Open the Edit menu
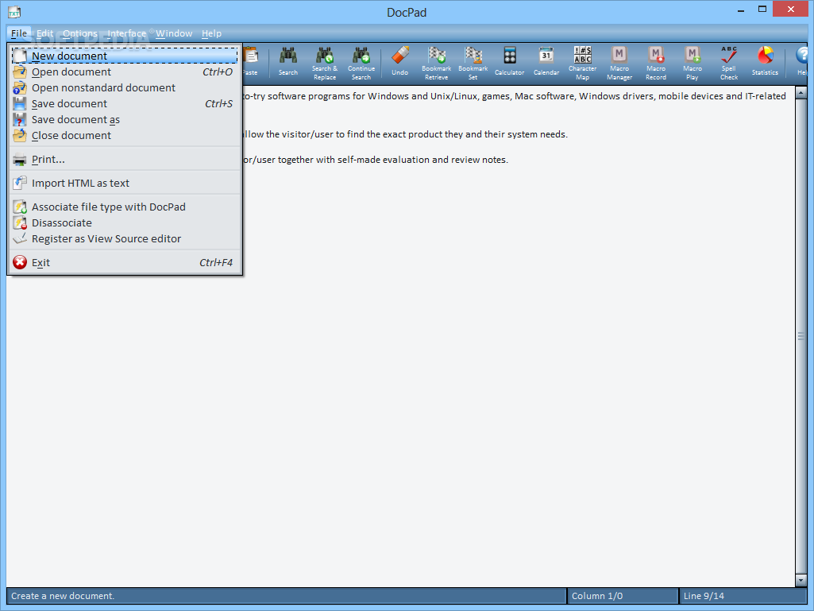This screenshot has height=611, width=814. 44,33
